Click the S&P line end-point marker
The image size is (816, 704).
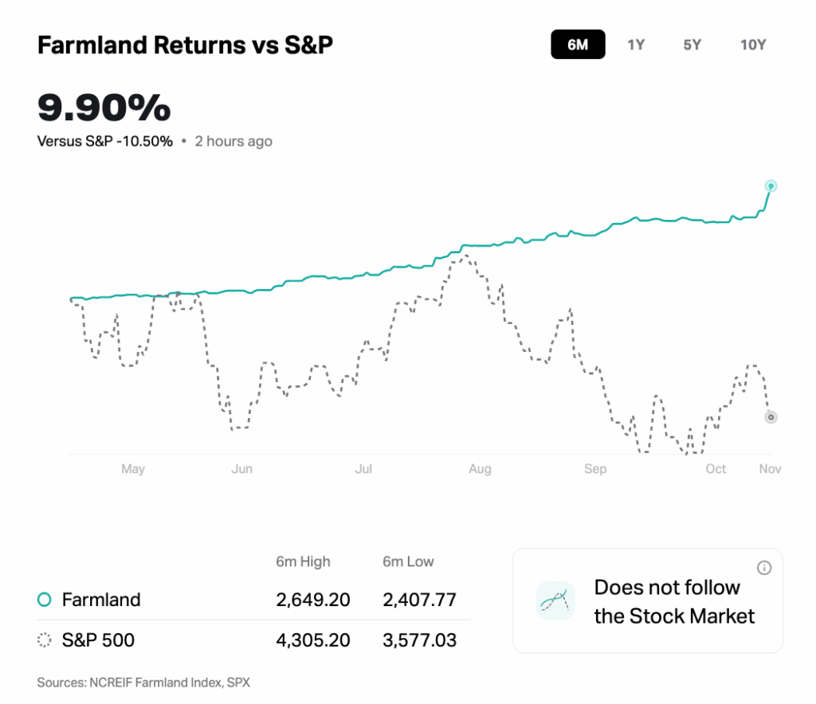point(771,417)
